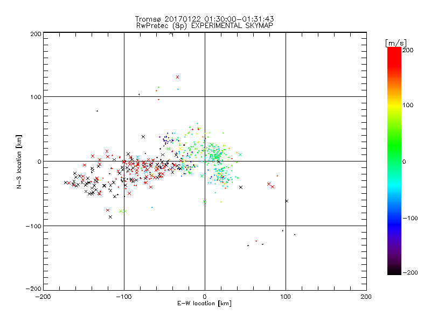Select the colorbar label '0' beside green
The height and width of the screenshot is (323, 431).
click(404, 161)
